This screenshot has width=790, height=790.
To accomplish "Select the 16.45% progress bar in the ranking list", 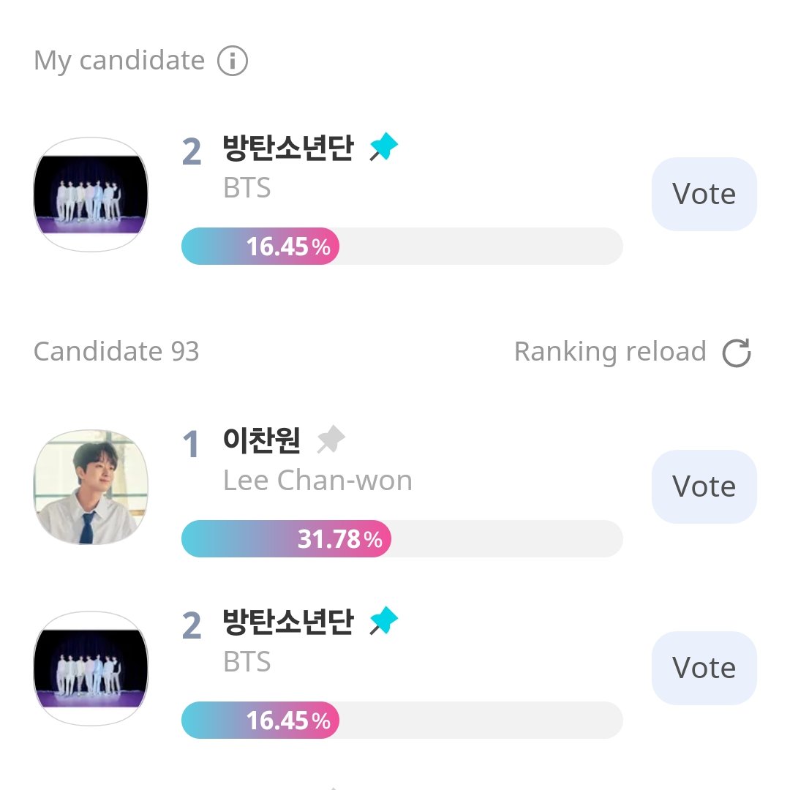I will (x=402, y=721).
